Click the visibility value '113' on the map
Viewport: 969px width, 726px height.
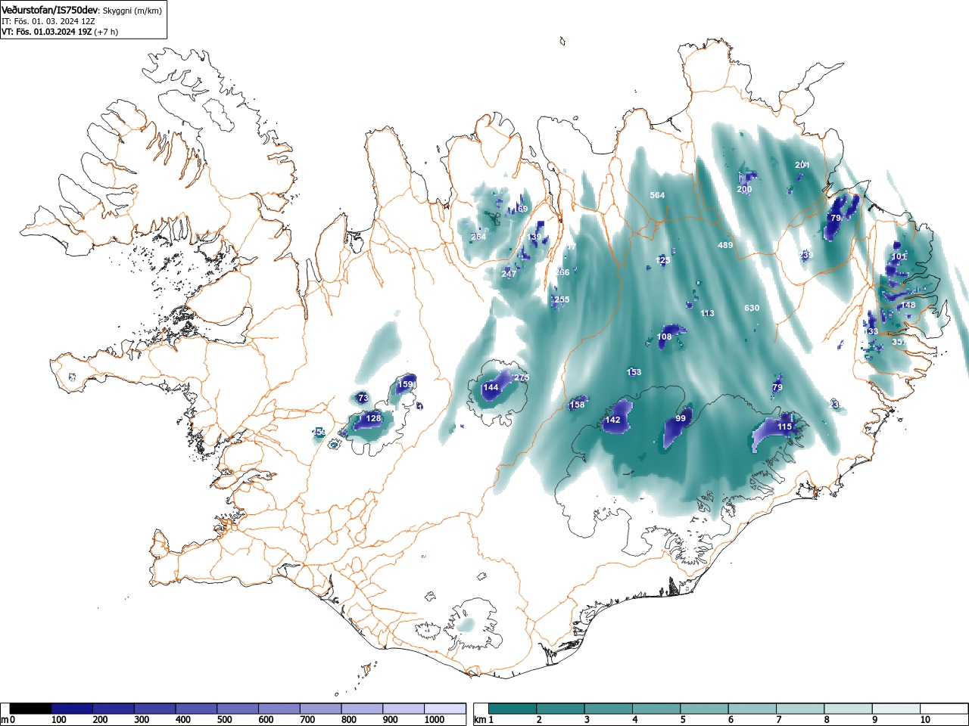click(707, 313)
